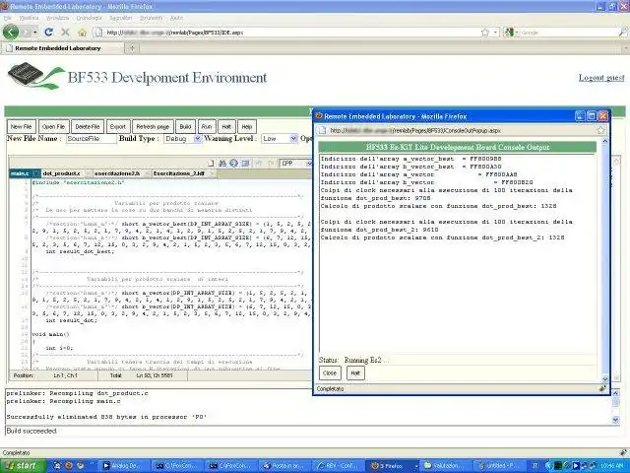The height and width of the screenshot is (473, 630).
Task: Open the untitled Paint taskbar item
Action: click(500, 466)
